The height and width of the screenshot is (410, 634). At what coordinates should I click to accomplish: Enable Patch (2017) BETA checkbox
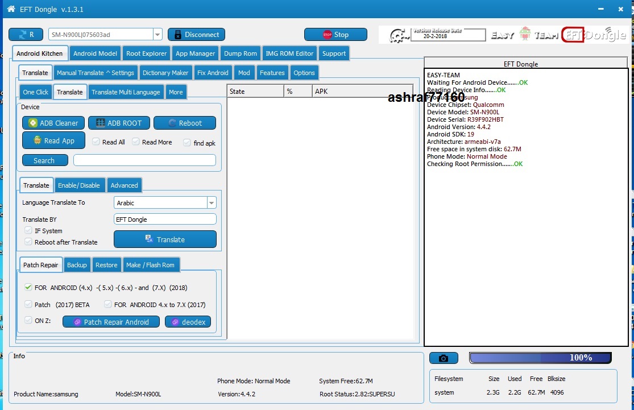click(28, 304)
